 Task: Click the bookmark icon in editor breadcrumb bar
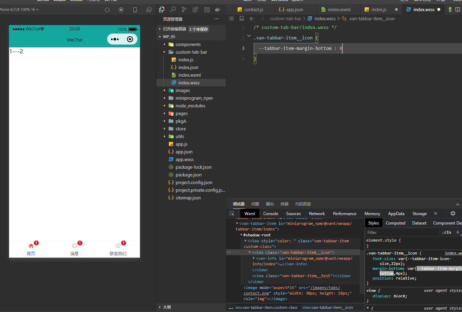coord(241,18)
